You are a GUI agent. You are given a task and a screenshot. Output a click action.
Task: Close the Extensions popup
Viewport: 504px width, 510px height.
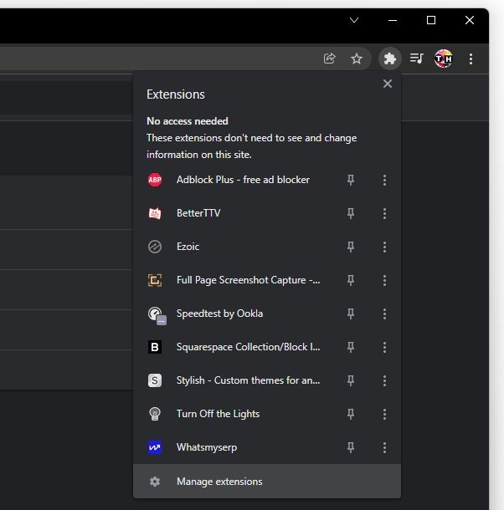point(387,84)
